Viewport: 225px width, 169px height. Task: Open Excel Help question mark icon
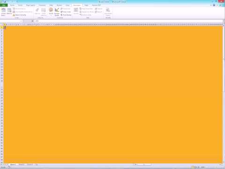tap(214, 5)
